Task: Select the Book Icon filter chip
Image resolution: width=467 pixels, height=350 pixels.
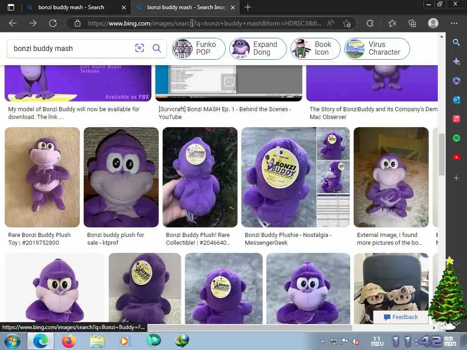Action: click(316, 48)
